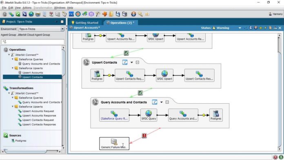Click the green New Source toolbar icon

18,14
